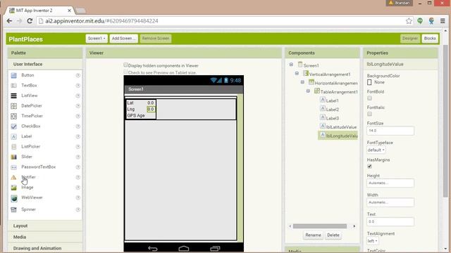Switch to the Blocks editor
Image resolution: width=451 pixels, height=253 pixels.
(x=430, y=39)
